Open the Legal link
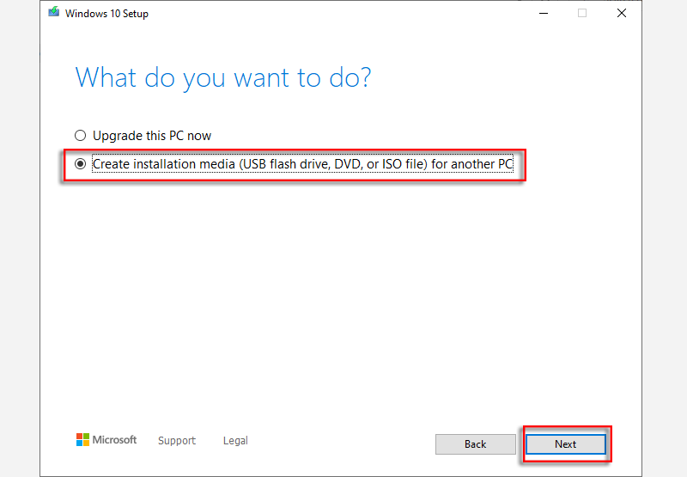The image size is (687, 477). point(235,441)
